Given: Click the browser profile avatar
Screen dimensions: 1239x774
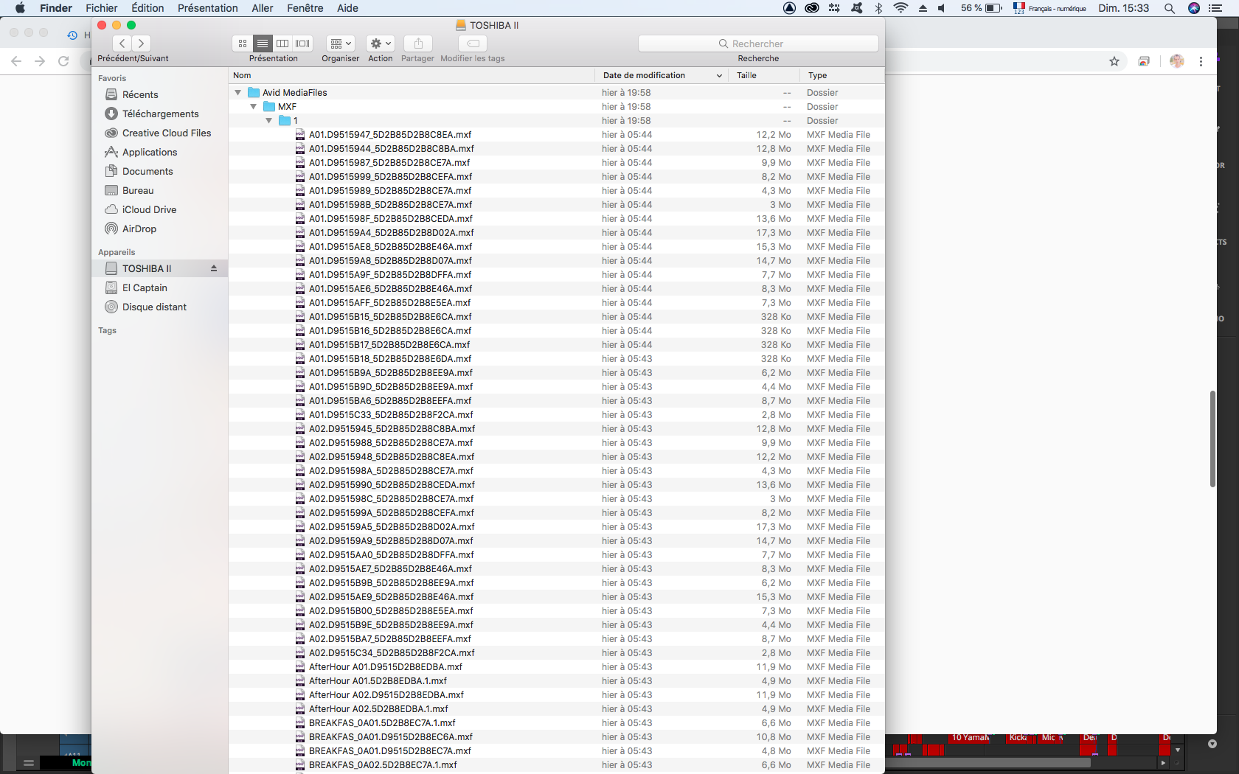Looking at the screenshot, I should pyautogui.click(x=1177, y=61).
